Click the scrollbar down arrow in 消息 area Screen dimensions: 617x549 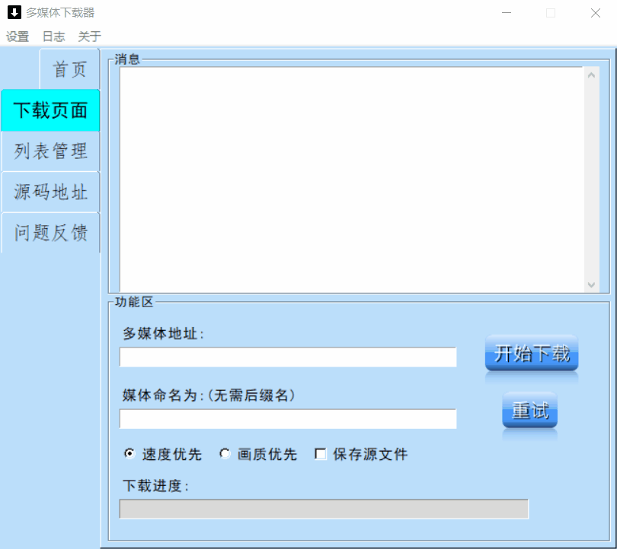593,284
